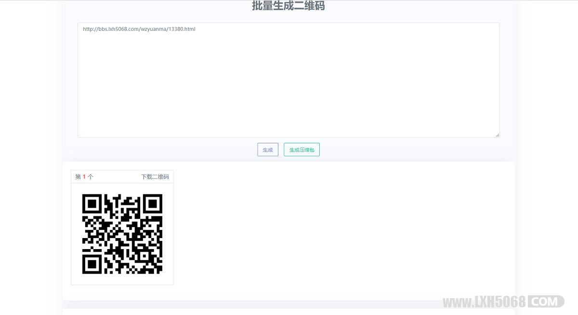Click the 生成压缩包 button
This screenshot has width=578, height=315.
coord(302,150)
